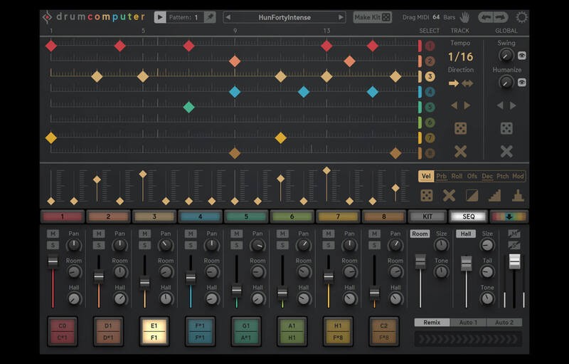Select the Auto 1 mode tab
Screen dimensions: 569x364
point(468,322)
